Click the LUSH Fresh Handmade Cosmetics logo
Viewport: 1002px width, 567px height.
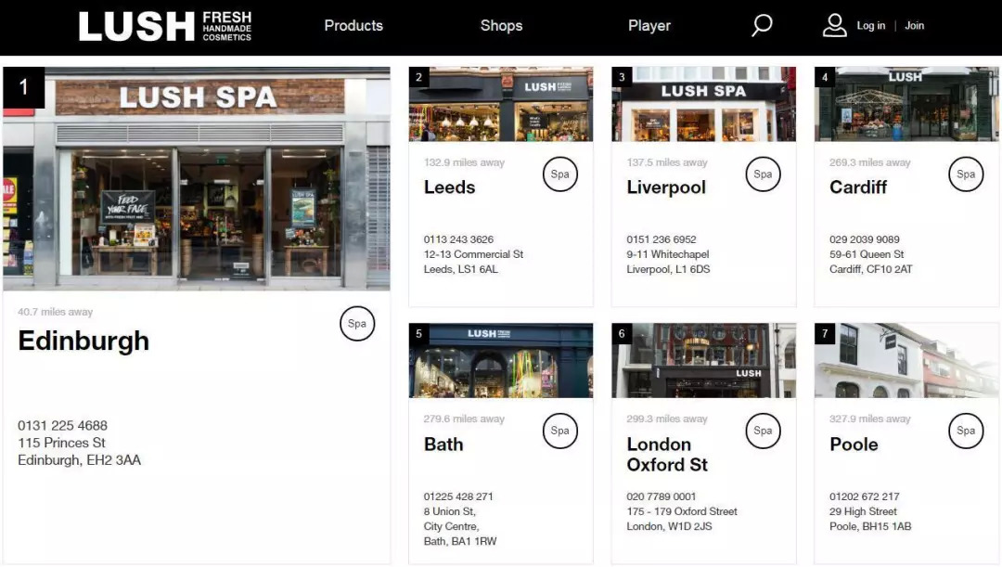coord(165,26)
